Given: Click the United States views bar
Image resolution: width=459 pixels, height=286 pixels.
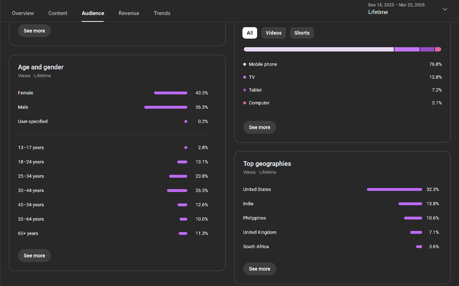Looking at the screenshot, I should [394, 189].
